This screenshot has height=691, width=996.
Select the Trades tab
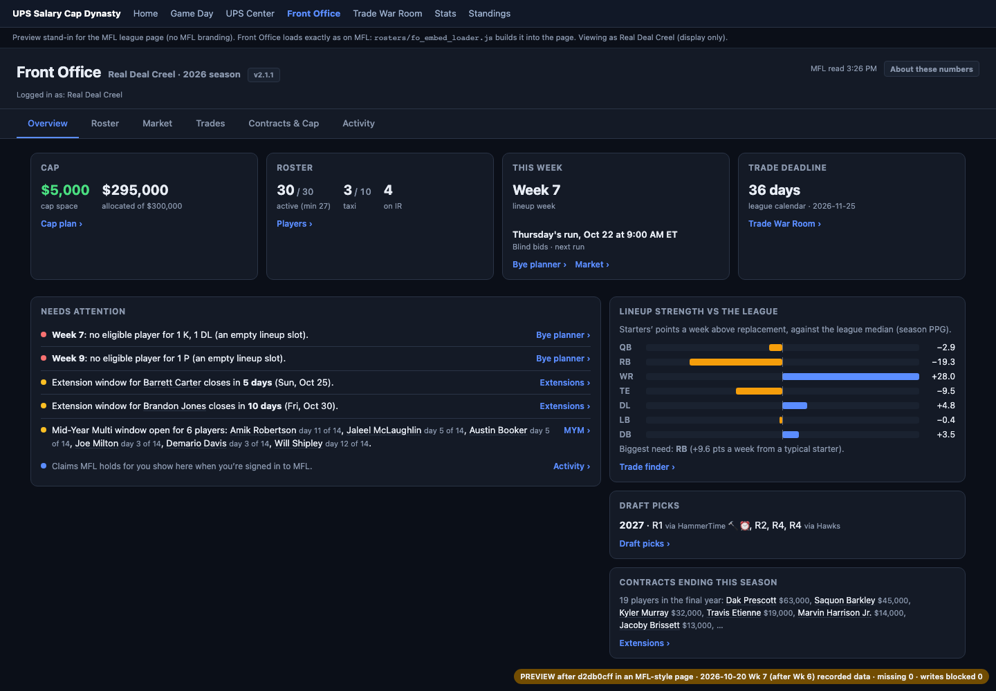click(x=210, y=124)
